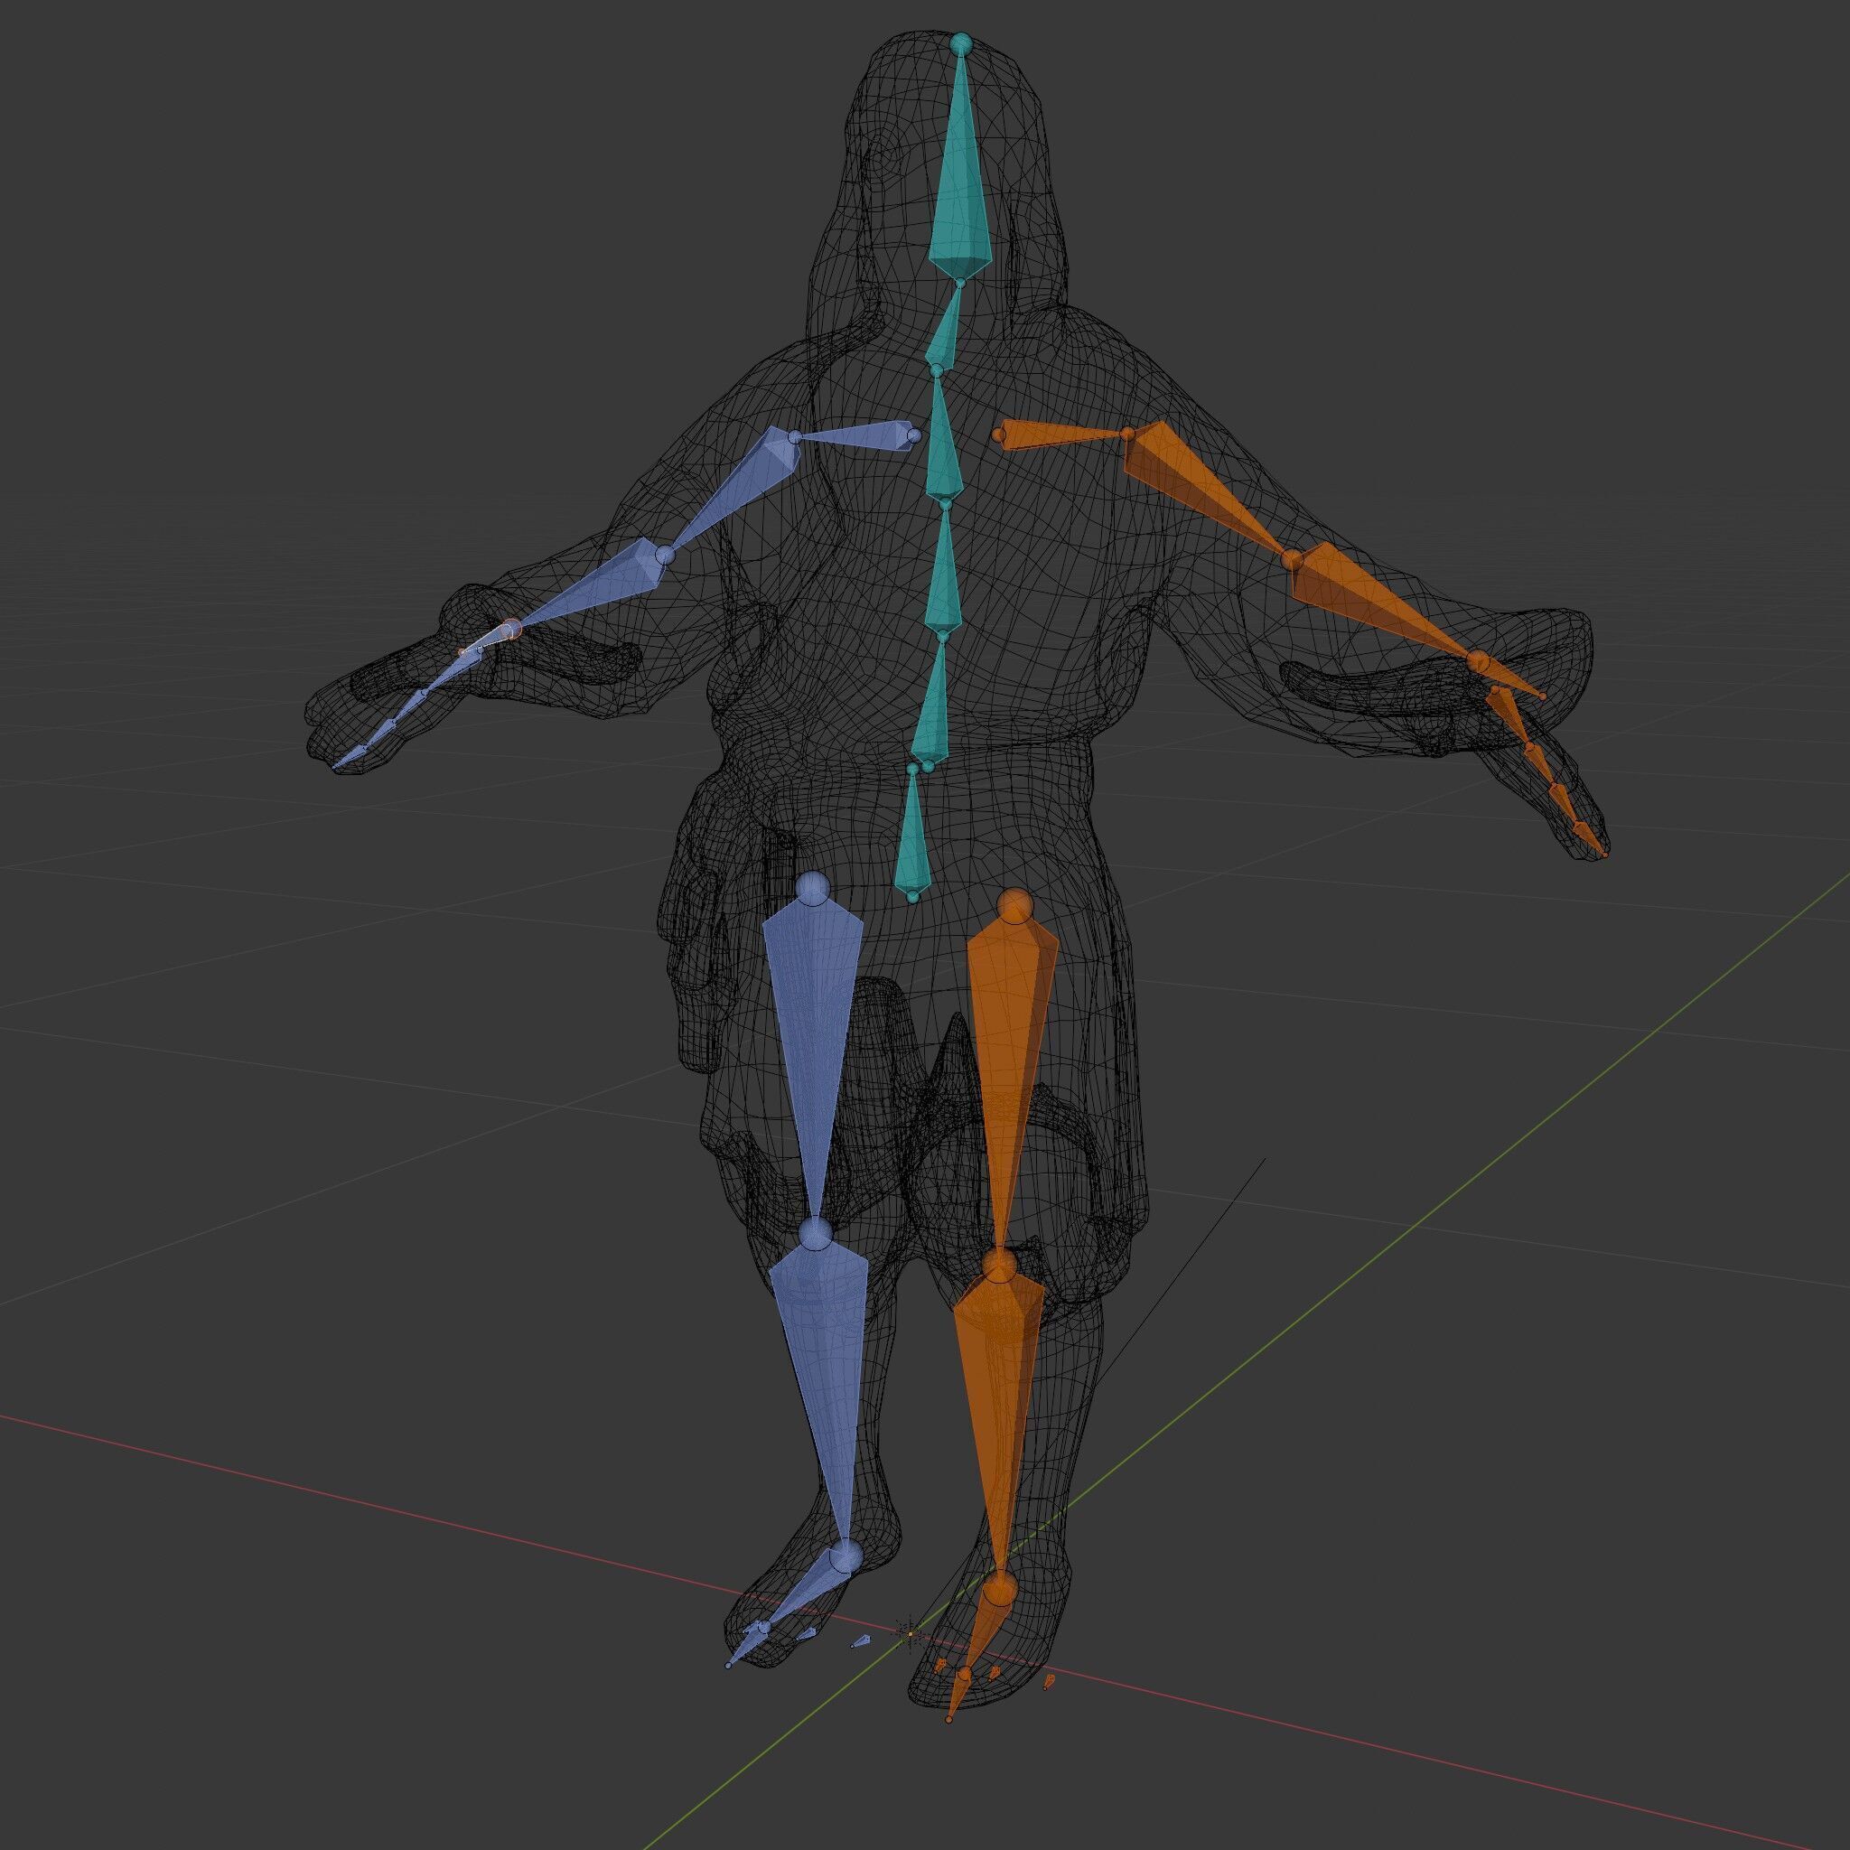Click the blue knee joint sphere

point(816,1234)
